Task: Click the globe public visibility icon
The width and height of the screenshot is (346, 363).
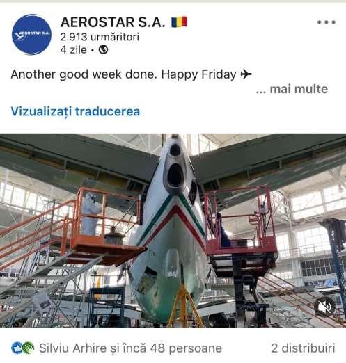Action: [x=103, y=49]
